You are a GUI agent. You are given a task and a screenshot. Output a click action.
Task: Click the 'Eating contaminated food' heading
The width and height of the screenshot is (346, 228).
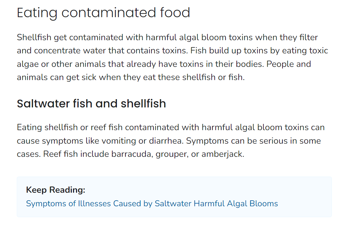point(103,13)
